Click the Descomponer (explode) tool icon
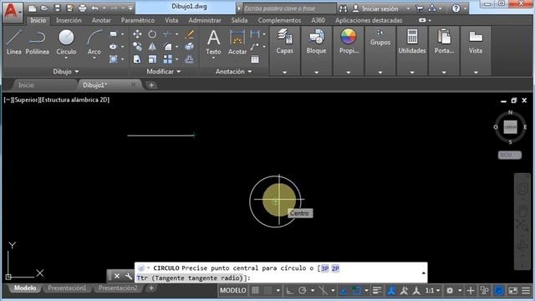The height and width of the screenshot is (301, 535). 190,47
